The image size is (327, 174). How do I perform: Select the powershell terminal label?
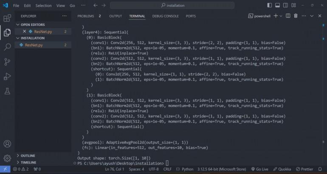259,16
